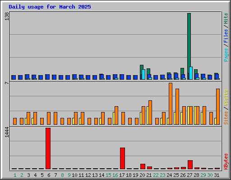
Task: Click the 'Sites' legend label
Action: coord(226,118)
